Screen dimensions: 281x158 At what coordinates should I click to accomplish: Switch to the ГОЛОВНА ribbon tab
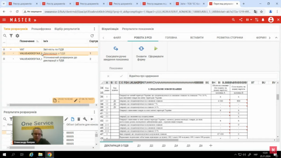[x=171, y=38]
